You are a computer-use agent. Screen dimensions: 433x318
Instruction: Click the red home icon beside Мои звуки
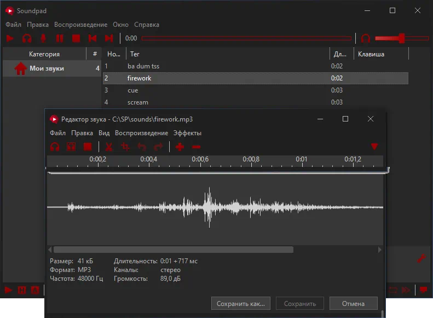20,69
